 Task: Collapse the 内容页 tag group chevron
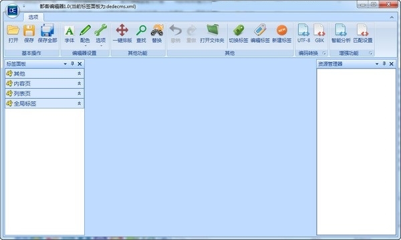[80, 83]
